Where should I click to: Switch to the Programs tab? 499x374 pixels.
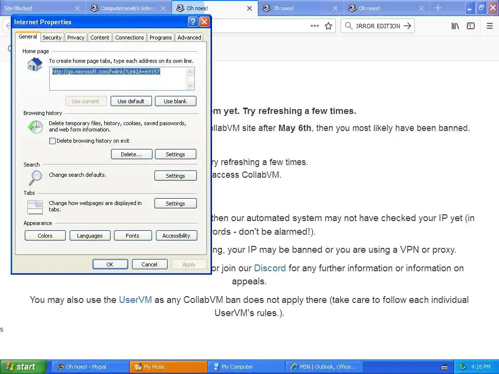point(161,37)
